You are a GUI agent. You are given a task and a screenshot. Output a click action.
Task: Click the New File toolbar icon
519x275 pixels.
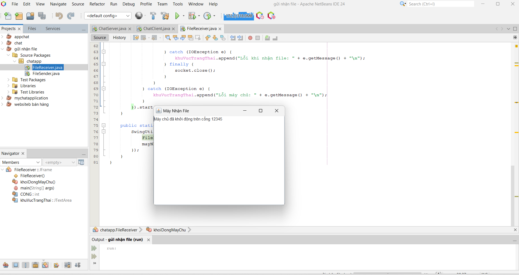(x=8, y=16)
